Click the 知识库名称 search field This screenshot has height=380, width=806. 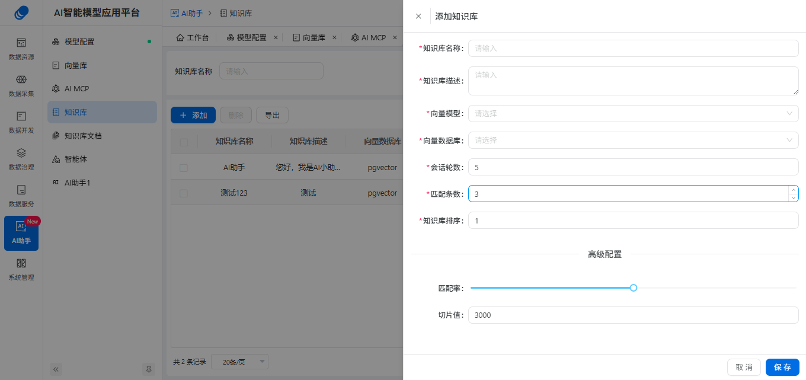tap(271, 71)
